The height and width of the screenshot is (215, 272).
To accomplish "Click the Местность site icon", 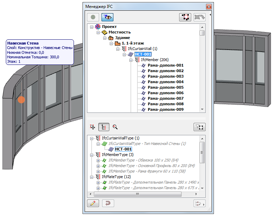I will (105, 32).
